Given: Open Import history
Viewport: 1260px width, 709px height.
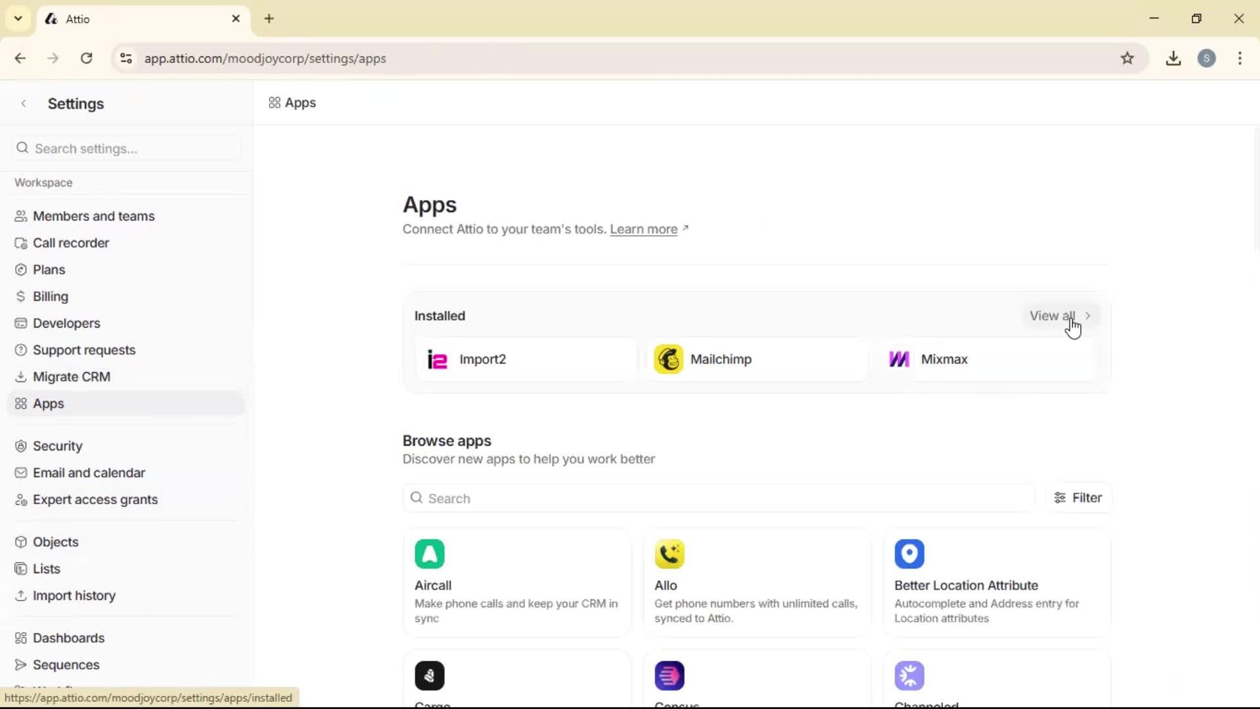Looking at the screenshot, I should pos(74,595).
